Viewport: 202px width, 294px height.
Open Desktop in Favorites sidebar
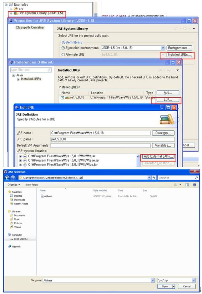click(x=18, y=196)
